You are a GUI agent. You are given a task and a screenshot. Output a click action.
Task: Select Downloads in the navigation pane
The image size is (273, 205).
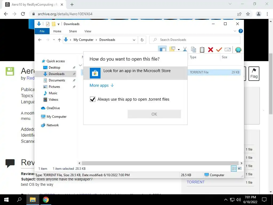click(x=56, y=74)
